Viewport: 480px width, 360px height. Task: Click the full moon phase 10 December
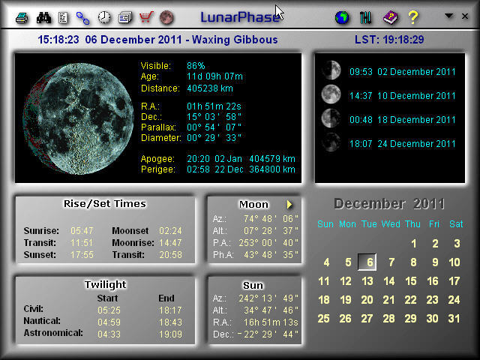tap(331, 95)
